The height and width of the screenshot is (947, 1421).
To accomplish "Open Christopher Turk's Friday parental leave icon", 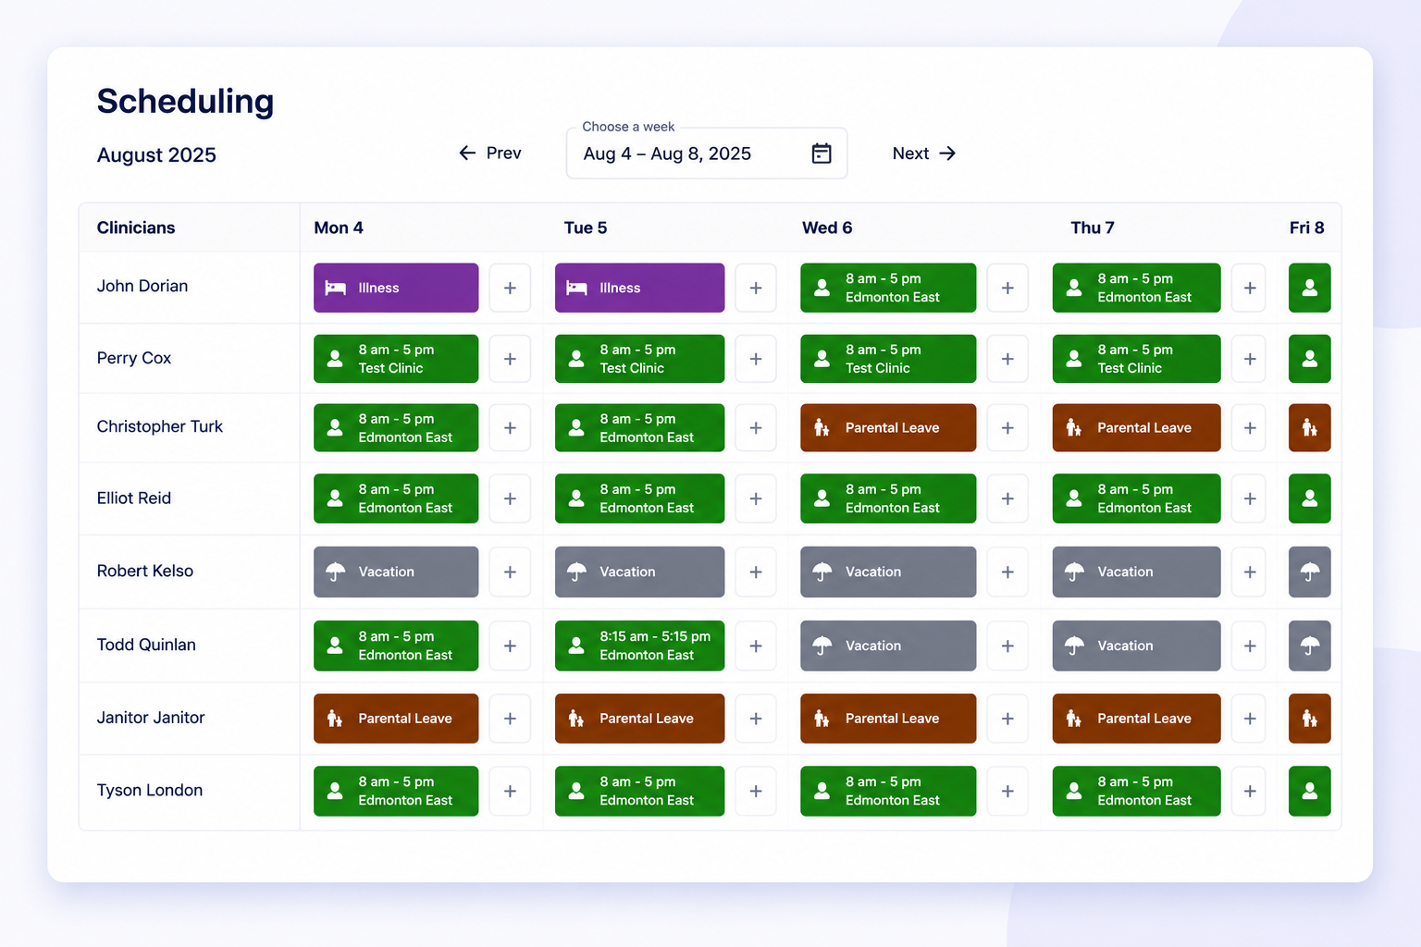I will pyautogui.click(x=1310, y=428).
